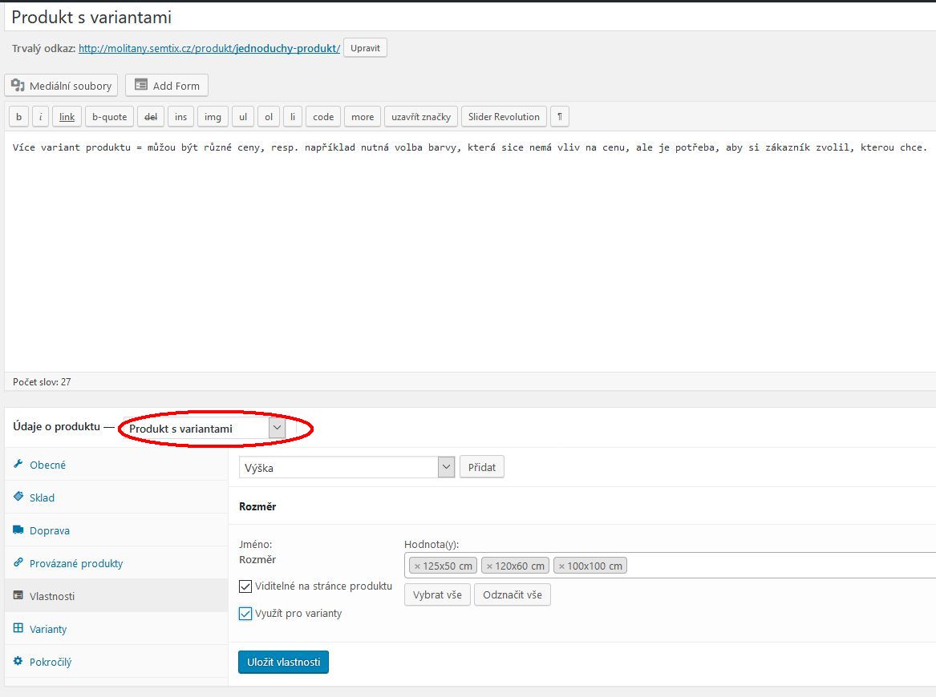Toggle Viditelné na stránce produktu checkbox
Screen dimensions: 936x697
point(245,586)
